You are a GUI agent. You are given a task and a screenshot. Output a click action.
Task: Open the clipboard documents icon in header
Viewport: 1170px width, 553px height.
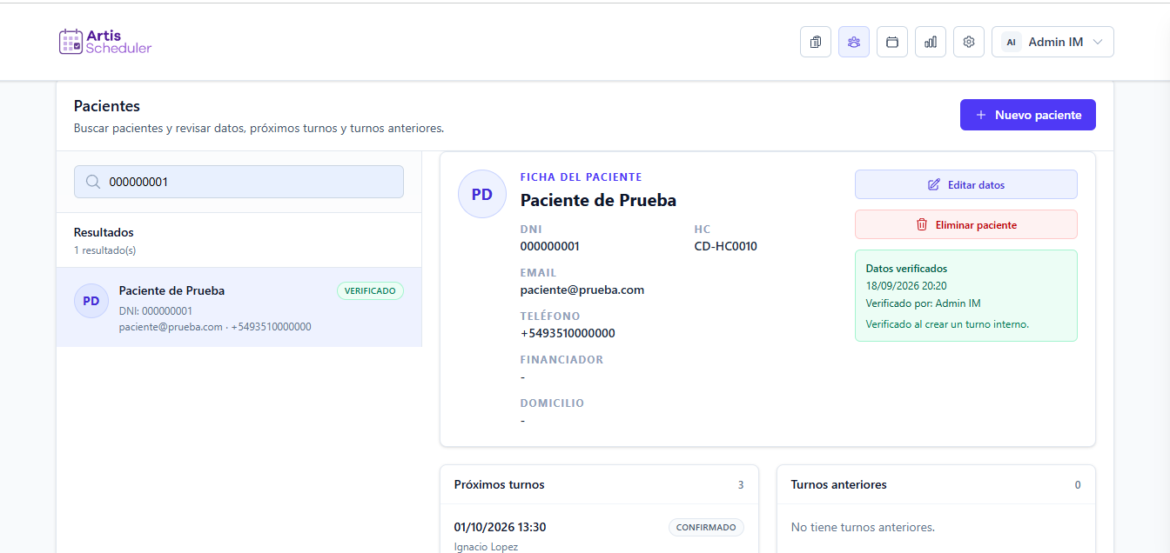tap(816, 42)
